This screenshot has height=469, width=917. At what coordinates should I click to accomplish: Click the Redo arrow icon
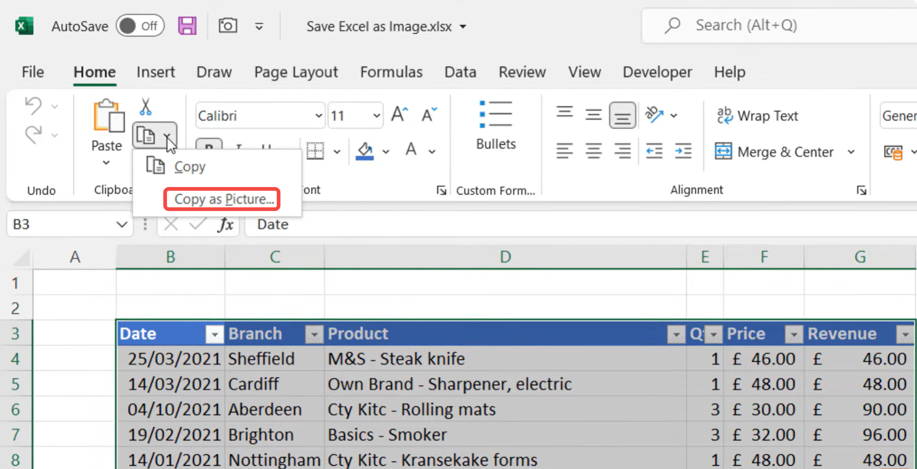point(33,135)
